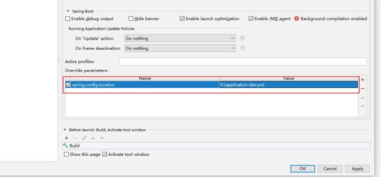Screen dimensions: 381x177
Task: Click the Name column header
Action: (x=145, y=79)
